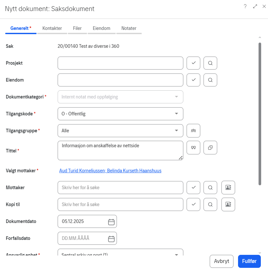This screenshot has height=275, width=268.
Task: Open contact card icon beside Mottaker
Action: click(x=228, y=188)
